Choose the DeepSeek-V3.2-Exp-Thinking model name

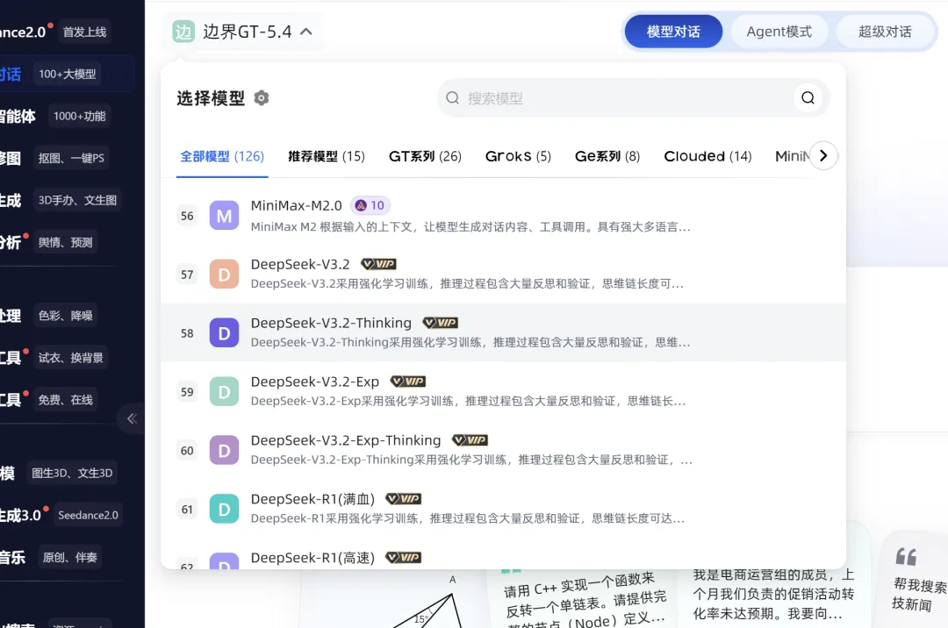click(345, 440)
